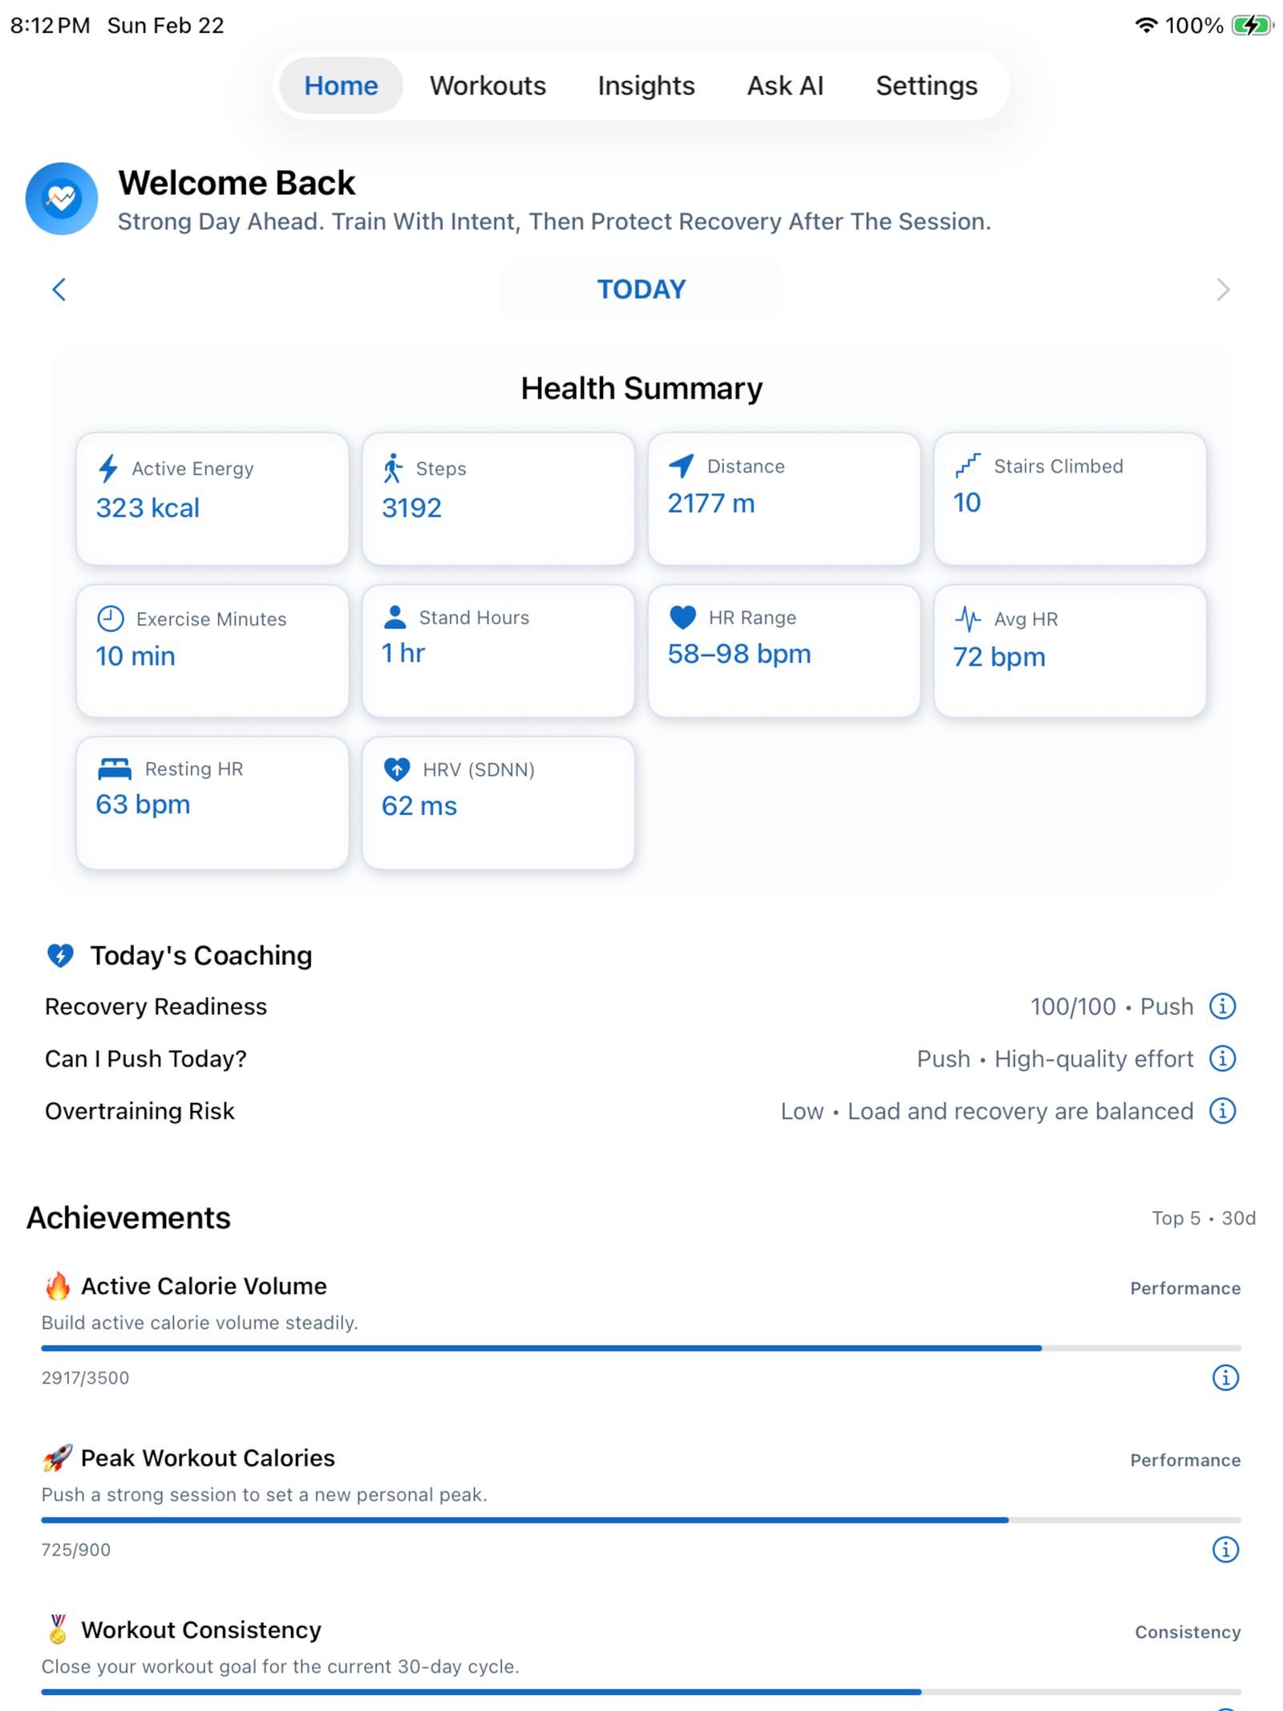
Task: Open the TODAY date selector
Action: click(x=641, y=290)
